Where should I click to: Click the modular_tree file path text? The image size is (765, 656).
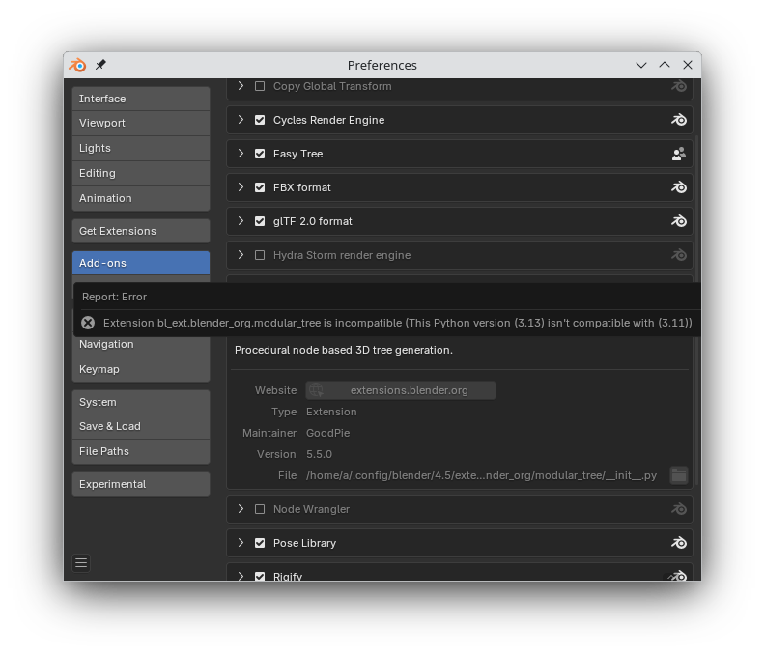pyautogui.click(x=481, y=475)
